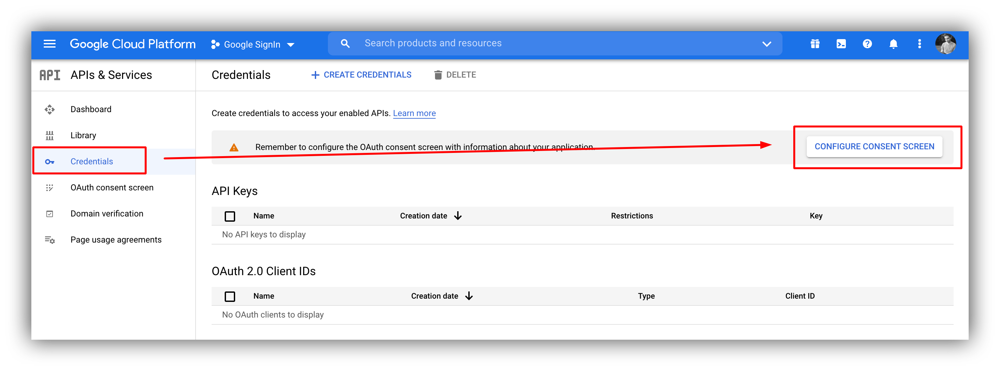View notifications via the bell icon
Screen dimensions: 1000x371
pyautogui.click(x=893, y=44)
